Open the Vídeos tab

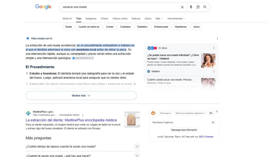pyautogui.click(x=104, y=19)
